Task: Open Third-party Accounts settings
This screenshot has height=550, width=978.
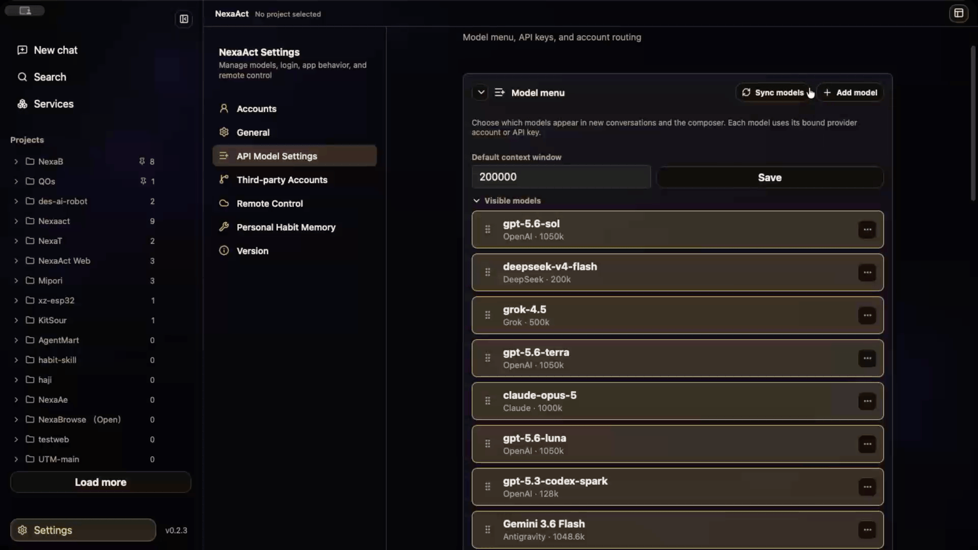Action: (x=294, y=180)
